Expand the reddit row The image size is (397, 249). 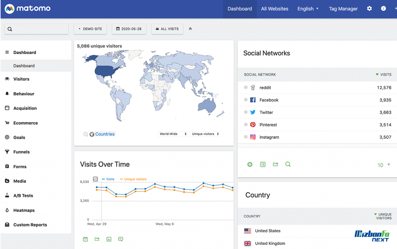(x=245, y=87)
